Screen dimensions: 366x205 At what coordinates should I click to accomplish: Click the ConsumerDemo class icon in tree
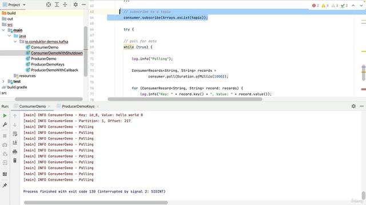[28, 47]
